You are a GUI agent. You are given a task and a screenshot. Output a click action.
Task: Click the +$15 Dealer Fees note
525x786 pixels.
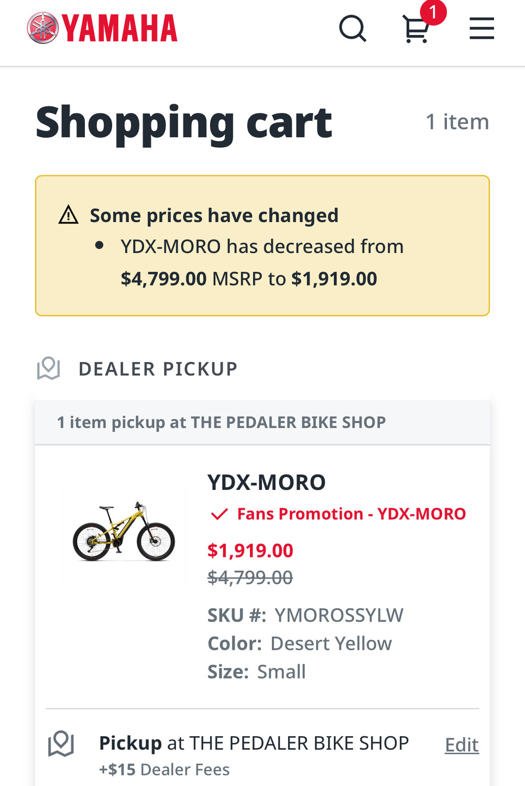tap(164, 769)
